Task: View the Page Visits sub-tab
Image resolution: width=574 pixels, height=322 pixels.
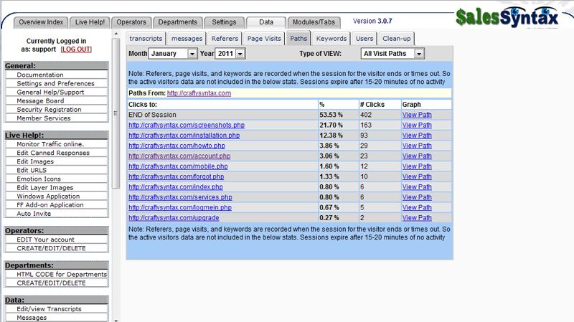Action: tap(264, 39)
